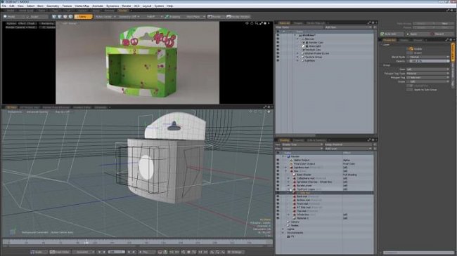This screenshot has height=256, width=457.
Task: Open Blend Mode Normal dropdown
Action: pyautogui.click(x=427, y=57)
